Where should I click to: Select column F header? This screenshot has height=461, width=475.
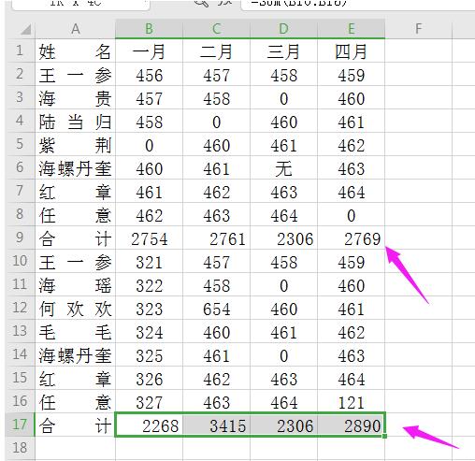tap(418, 29)
